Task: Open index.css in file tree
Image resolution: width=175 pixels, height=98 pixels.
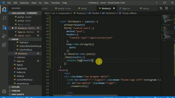Action: point(21,72)
